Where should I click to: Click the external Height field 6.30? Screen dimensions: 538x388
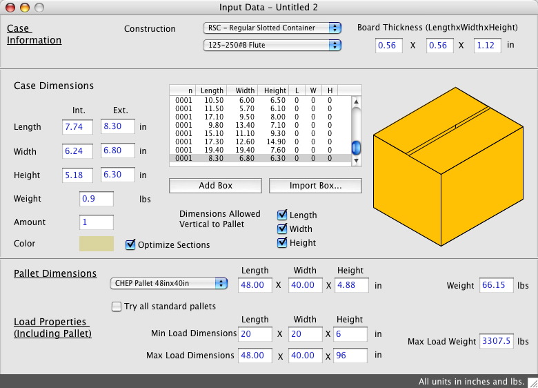click(118, 175)
